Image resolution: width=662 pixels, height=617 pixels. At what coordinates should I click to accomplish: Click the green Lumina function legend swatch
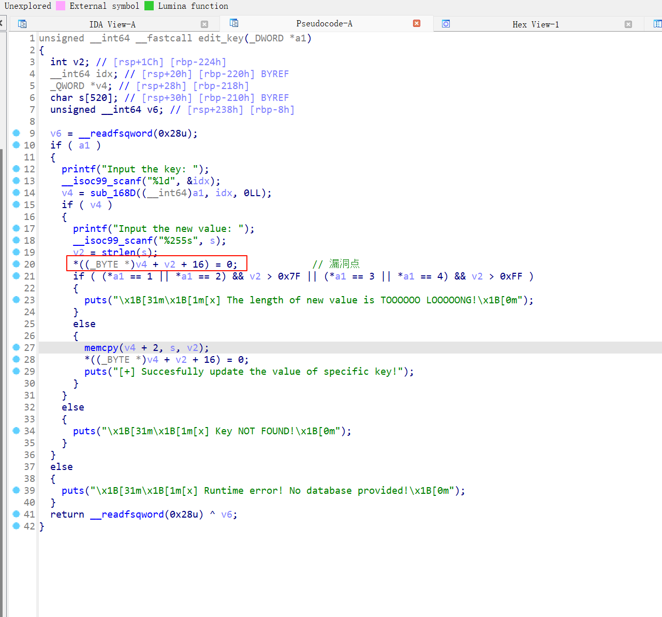pyautogui.click(x=149, y=6)
